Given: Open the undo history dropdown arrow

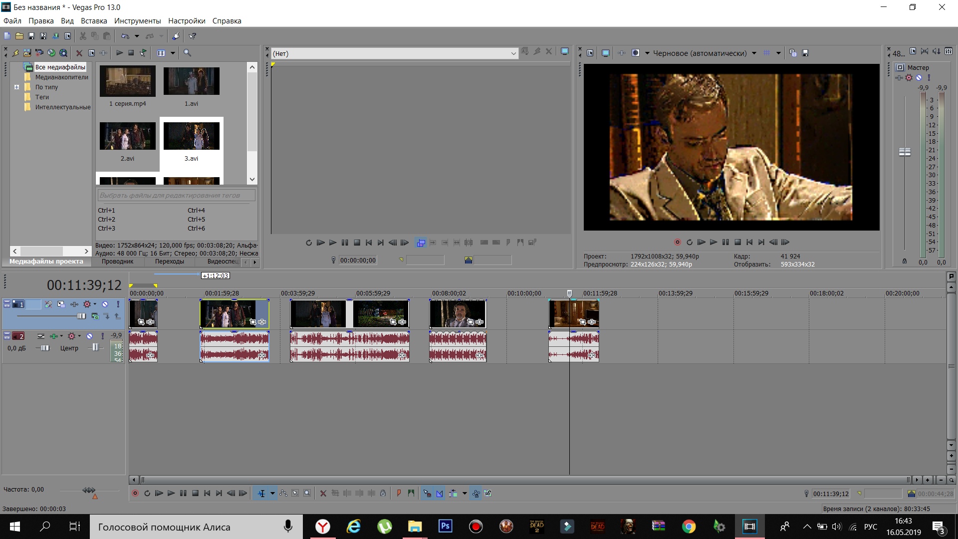Looking at the screenshot, I should pos(137,36).
